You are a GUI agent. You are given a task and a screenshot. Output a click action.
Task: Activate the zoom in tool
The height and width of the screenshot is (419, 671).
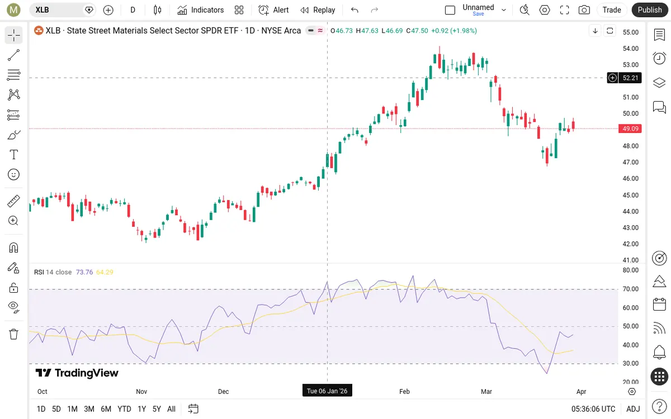(x=14, y=221)
